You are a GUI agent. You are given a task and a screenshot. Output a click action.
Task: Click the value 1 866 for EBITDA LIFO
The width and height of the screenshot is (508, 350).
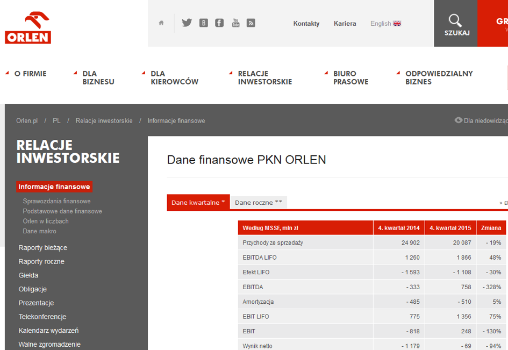pos(464,258)
